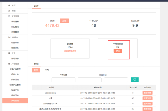Screen dimensions: 168x111
Task: Click 查看详情 for the 2017-12-30 row
Action: tap(147, 109)
